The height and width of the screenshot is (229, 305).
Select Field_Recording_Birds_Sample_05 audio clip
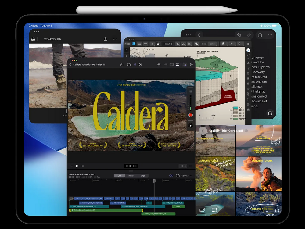143,206
